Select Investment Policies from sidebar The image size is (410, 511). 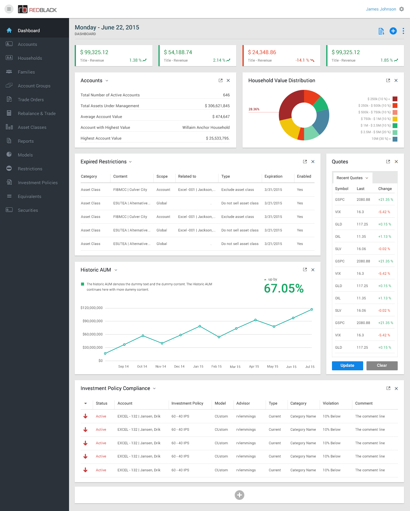point(38,183)
